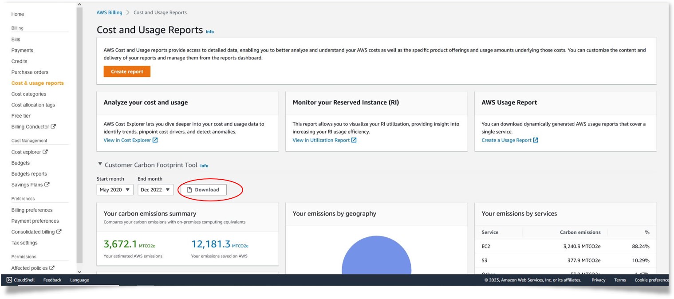The width and height of the screenshot is (674, 299).
Task: Open the CloudShell terminal icon
Action: [9, 280]
